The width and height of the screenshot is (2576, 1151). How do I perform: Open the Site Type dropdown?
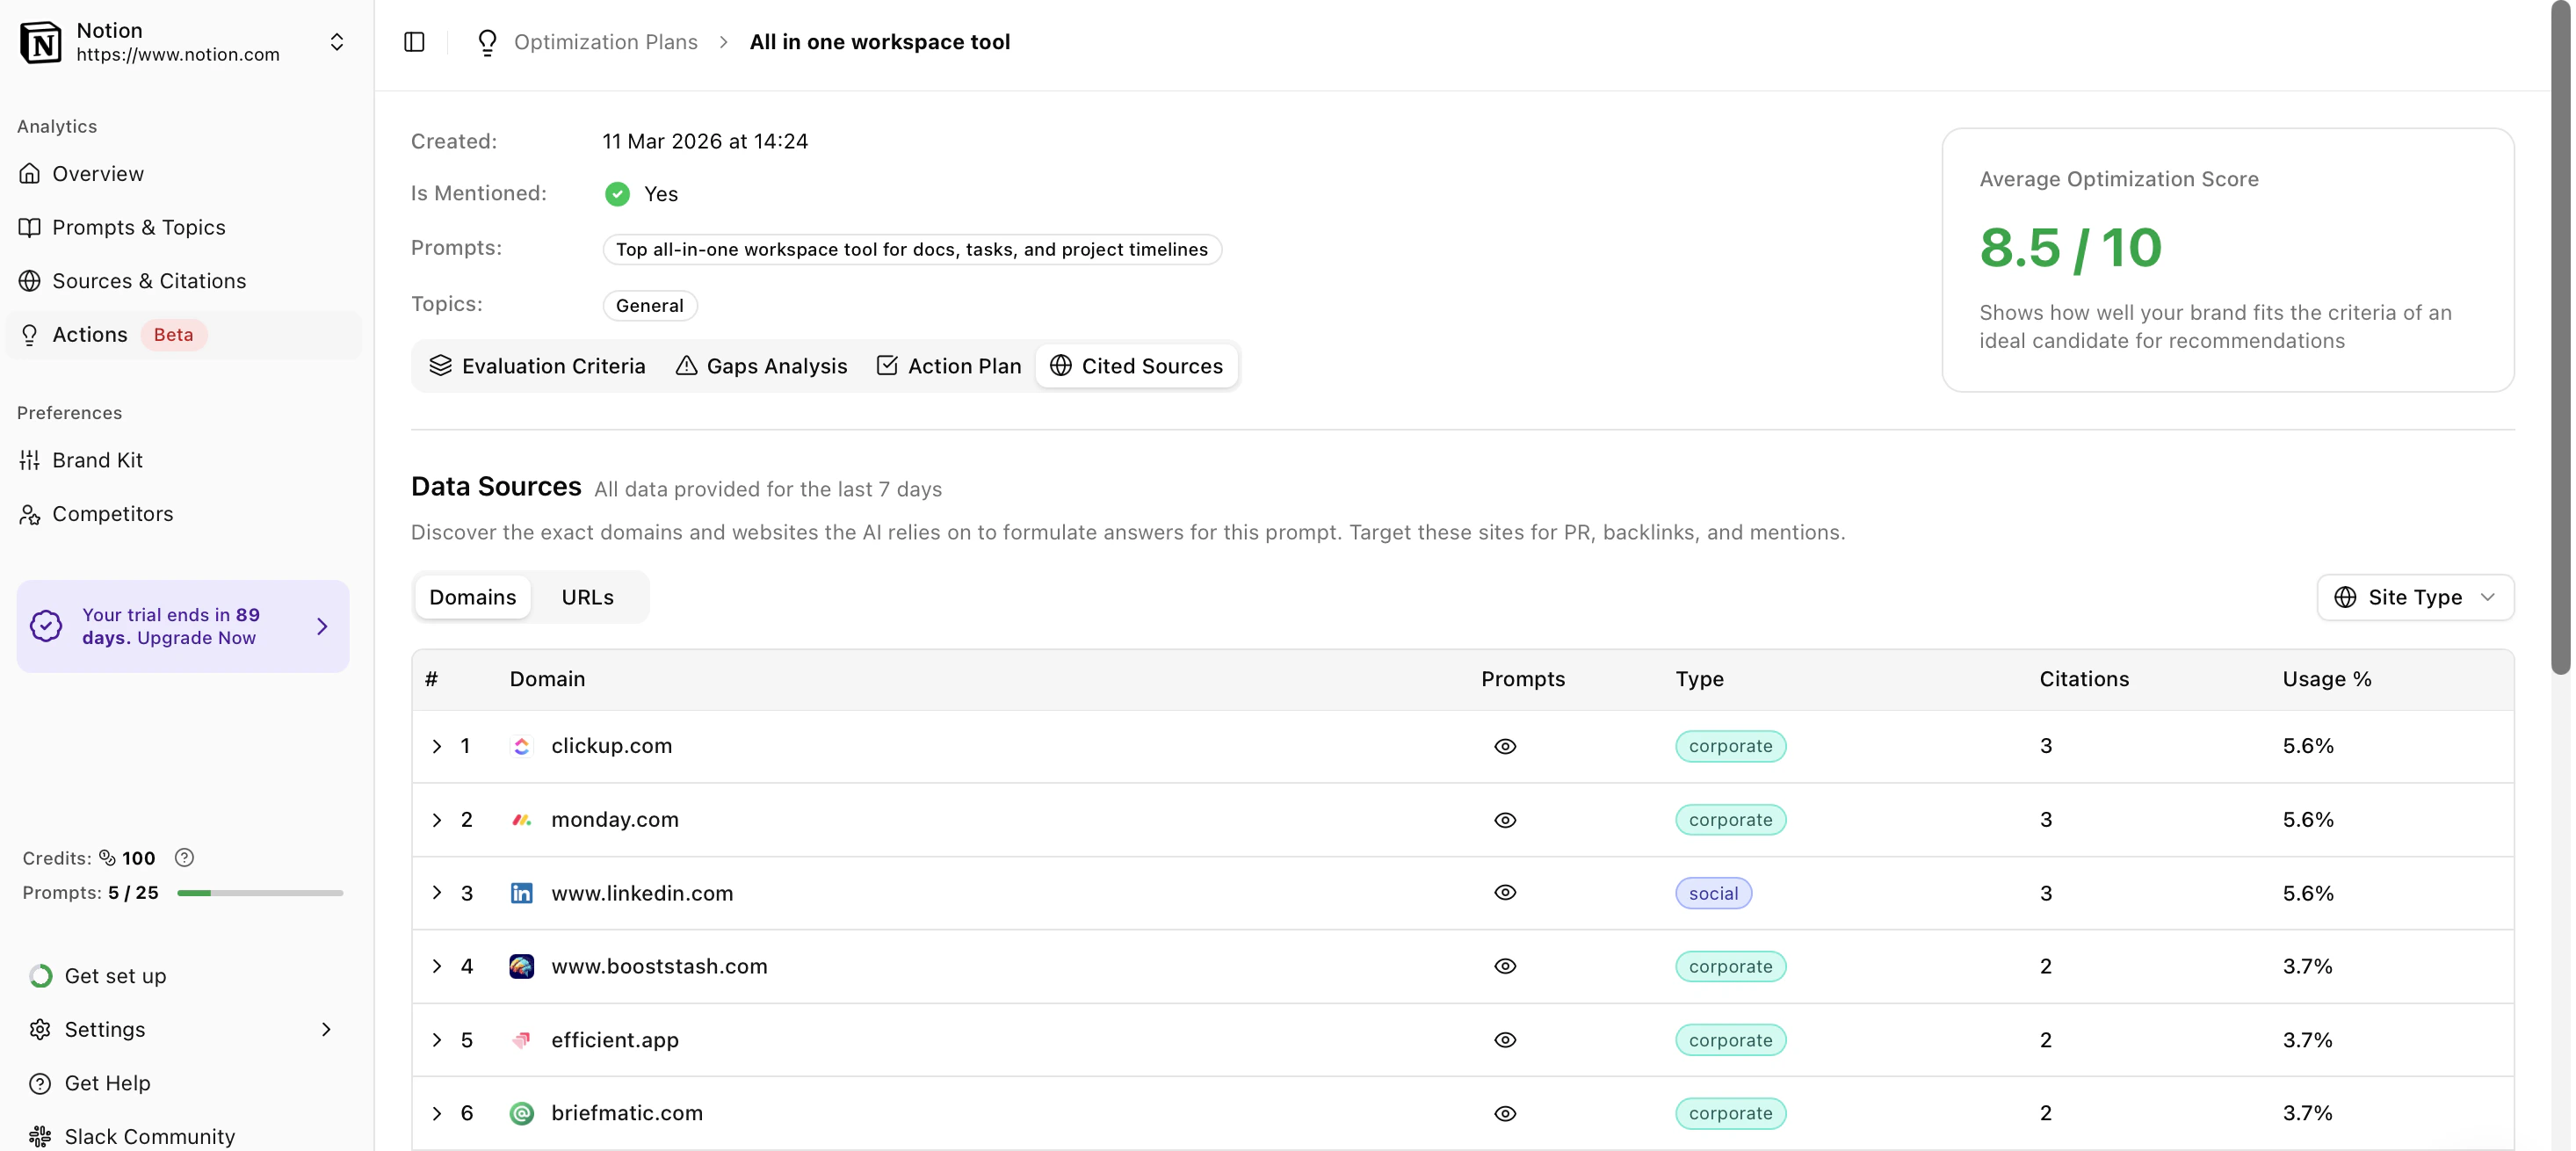(2414, 597)
